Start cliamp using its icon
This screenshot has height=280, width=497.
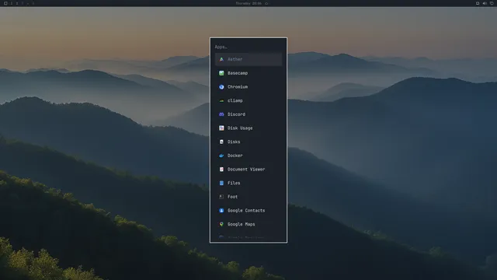(x=221, y=100)
